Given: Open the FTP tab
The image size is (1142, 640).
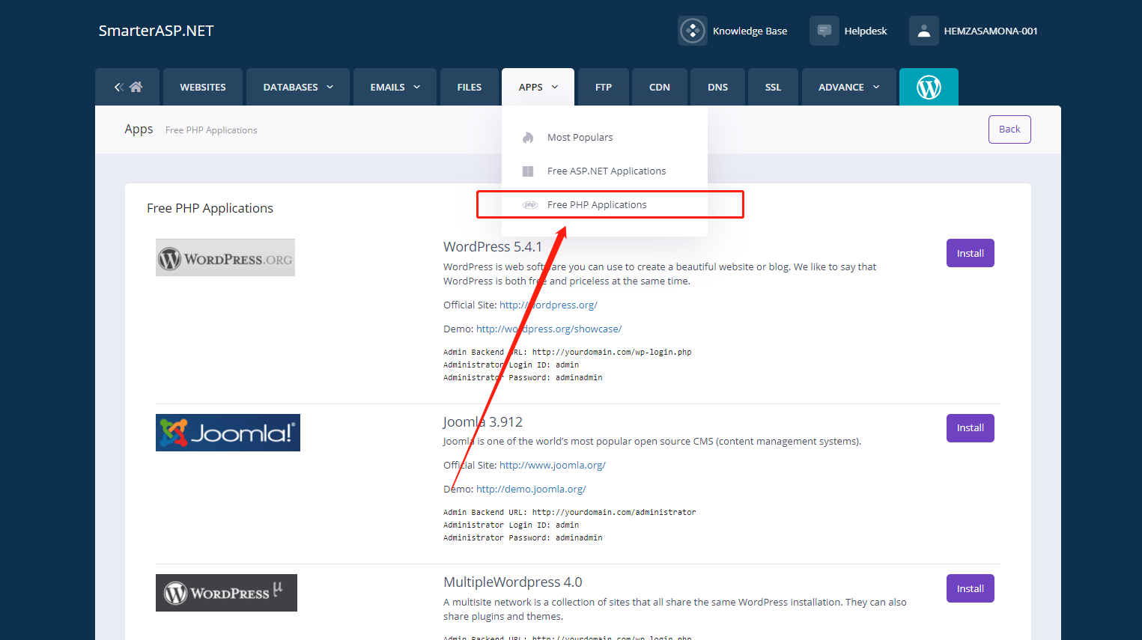Looking at the screenshot, I should [603, 87].
